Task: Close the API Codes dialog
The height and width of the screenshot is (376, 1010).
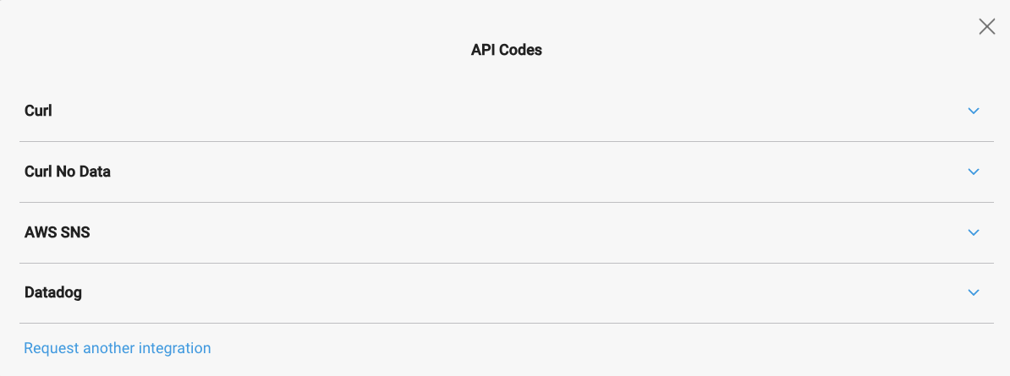Action: click(x=986, y=27)
